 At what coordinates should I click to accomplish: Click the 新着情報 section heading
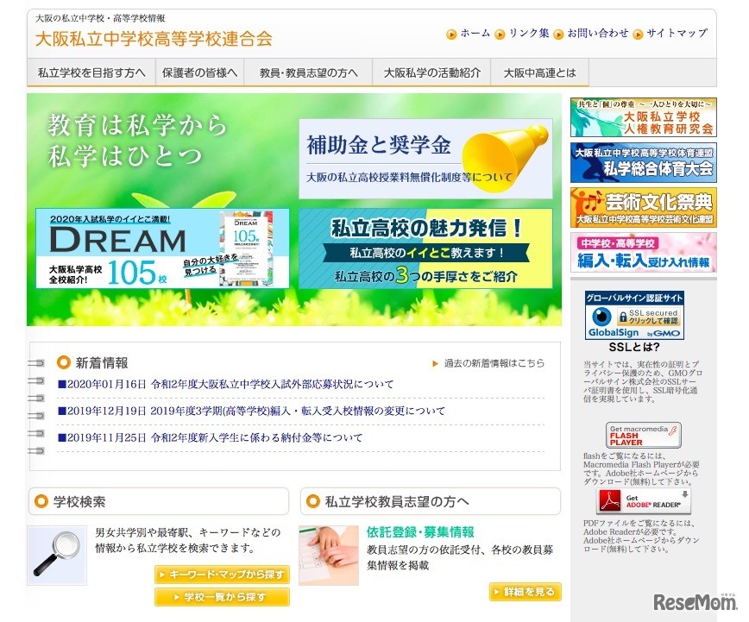click(102, 363)
